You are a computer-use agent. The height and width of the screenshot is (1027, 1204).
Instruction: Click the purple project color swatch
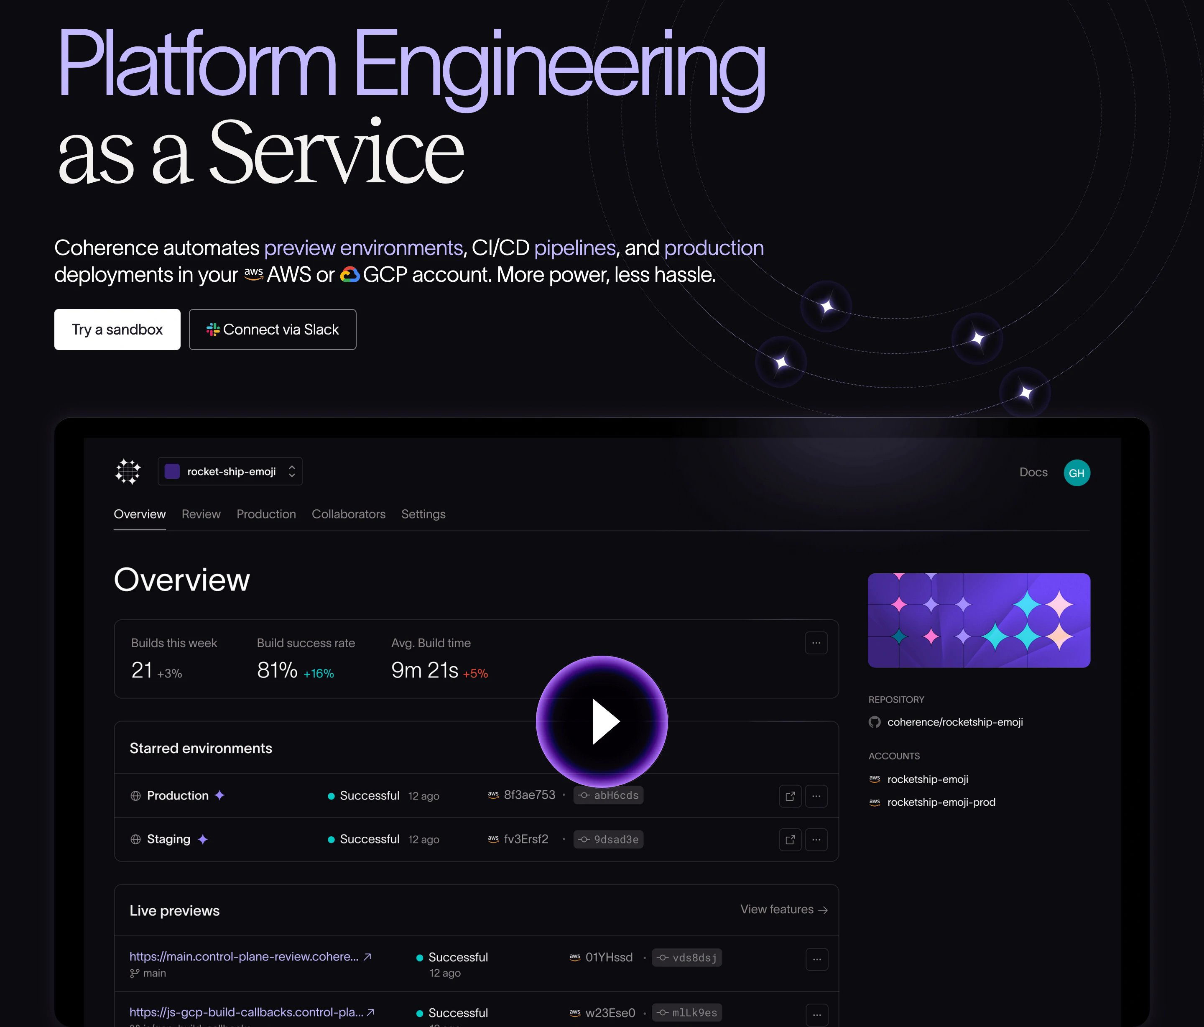pyautogui.click(x=172, y=471)
